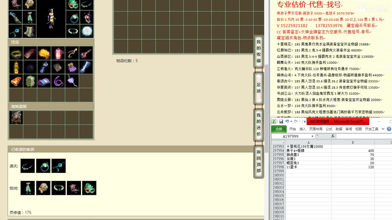Select the golden pagoda treasure icon
This screenshot has width=392, height=220.
point(16,67)
